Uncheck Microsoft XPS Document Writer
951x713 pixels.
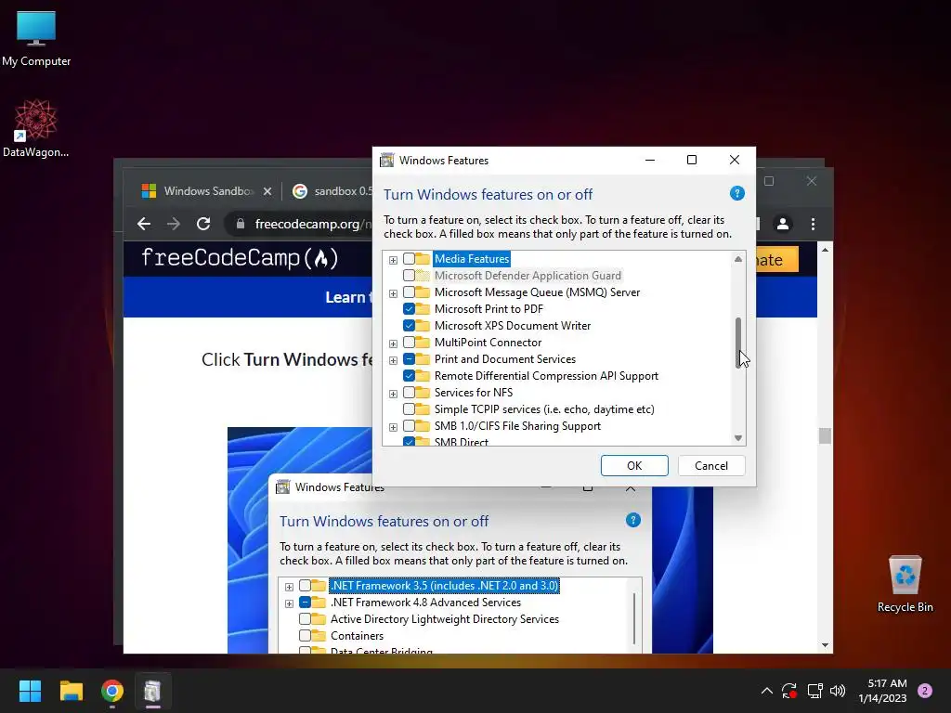click(409, 326)
